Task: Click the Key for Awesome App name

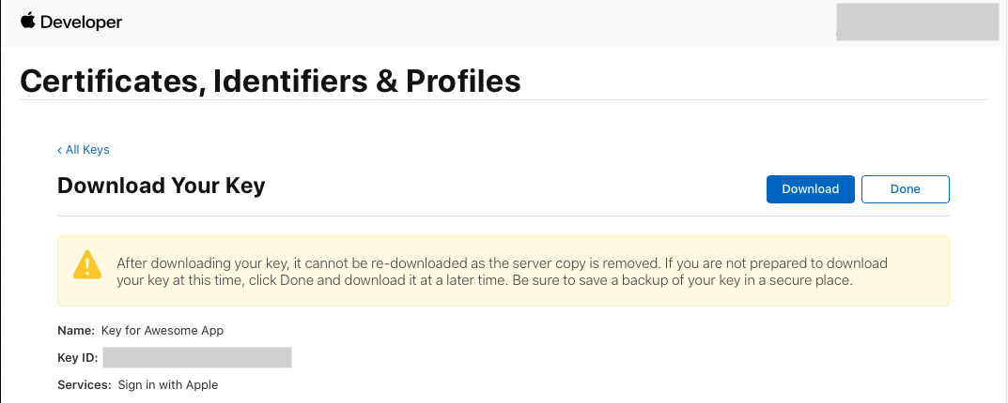Action: pyautogui.click(x=163, y=331)
